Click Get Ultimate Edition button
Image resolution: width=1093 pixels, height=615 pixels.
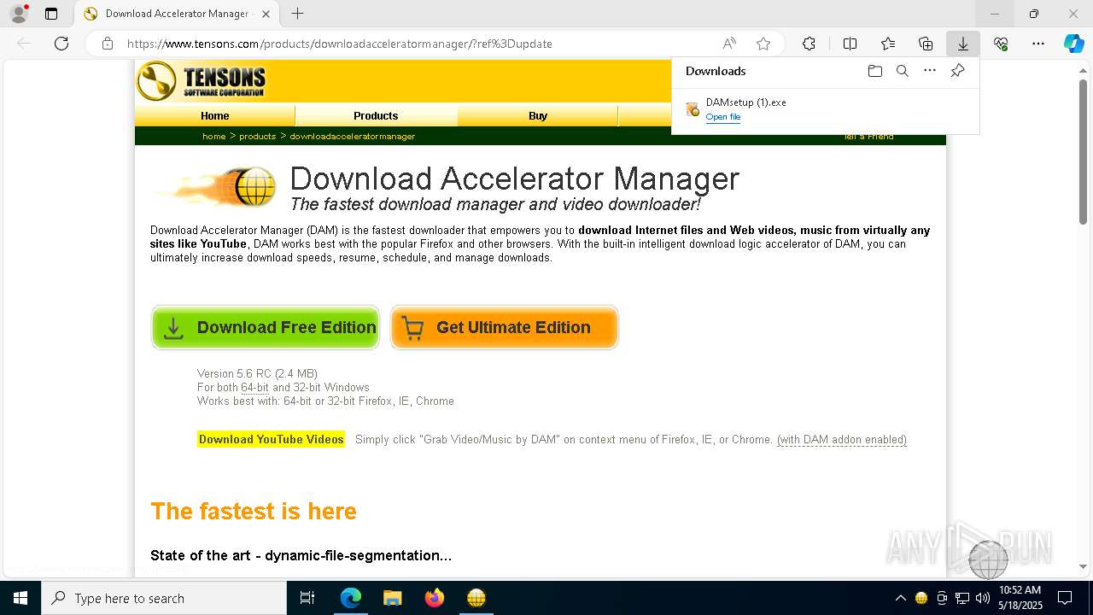tap(504, 327)
